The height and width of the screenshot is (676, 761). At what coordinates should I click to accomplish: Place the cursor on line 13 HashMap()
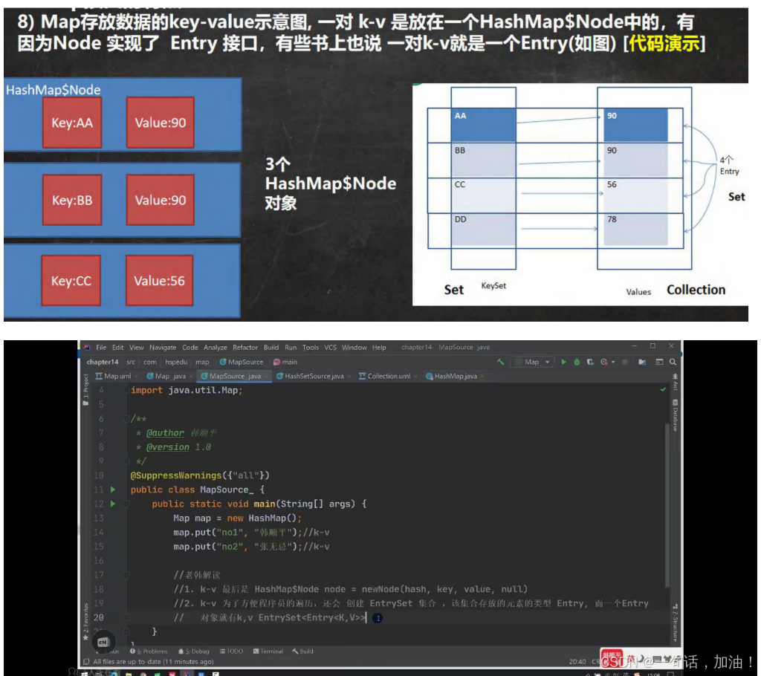tap(275, 519)
